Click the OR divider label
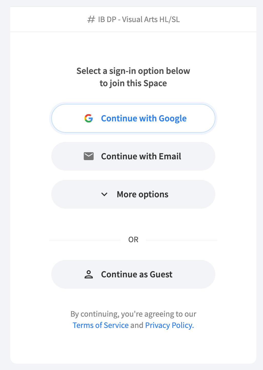Screen dimensions: 263x370 click(133, 240)
